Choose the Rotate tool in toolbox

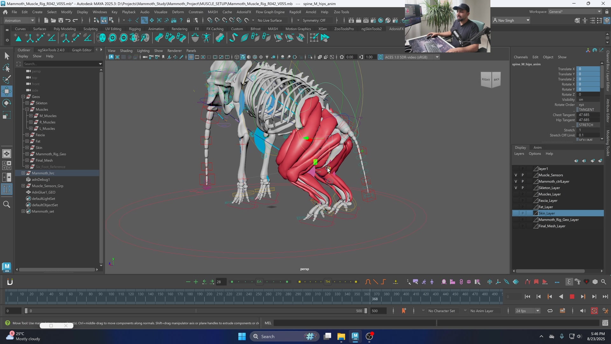pos(7,103)
